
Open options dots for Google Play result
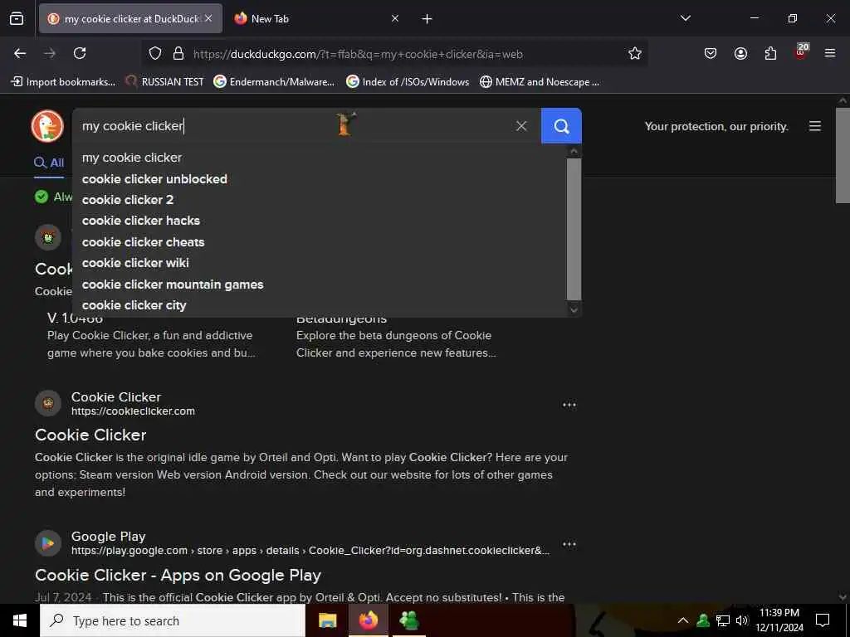pyautogui.click(x=569, y=544)
